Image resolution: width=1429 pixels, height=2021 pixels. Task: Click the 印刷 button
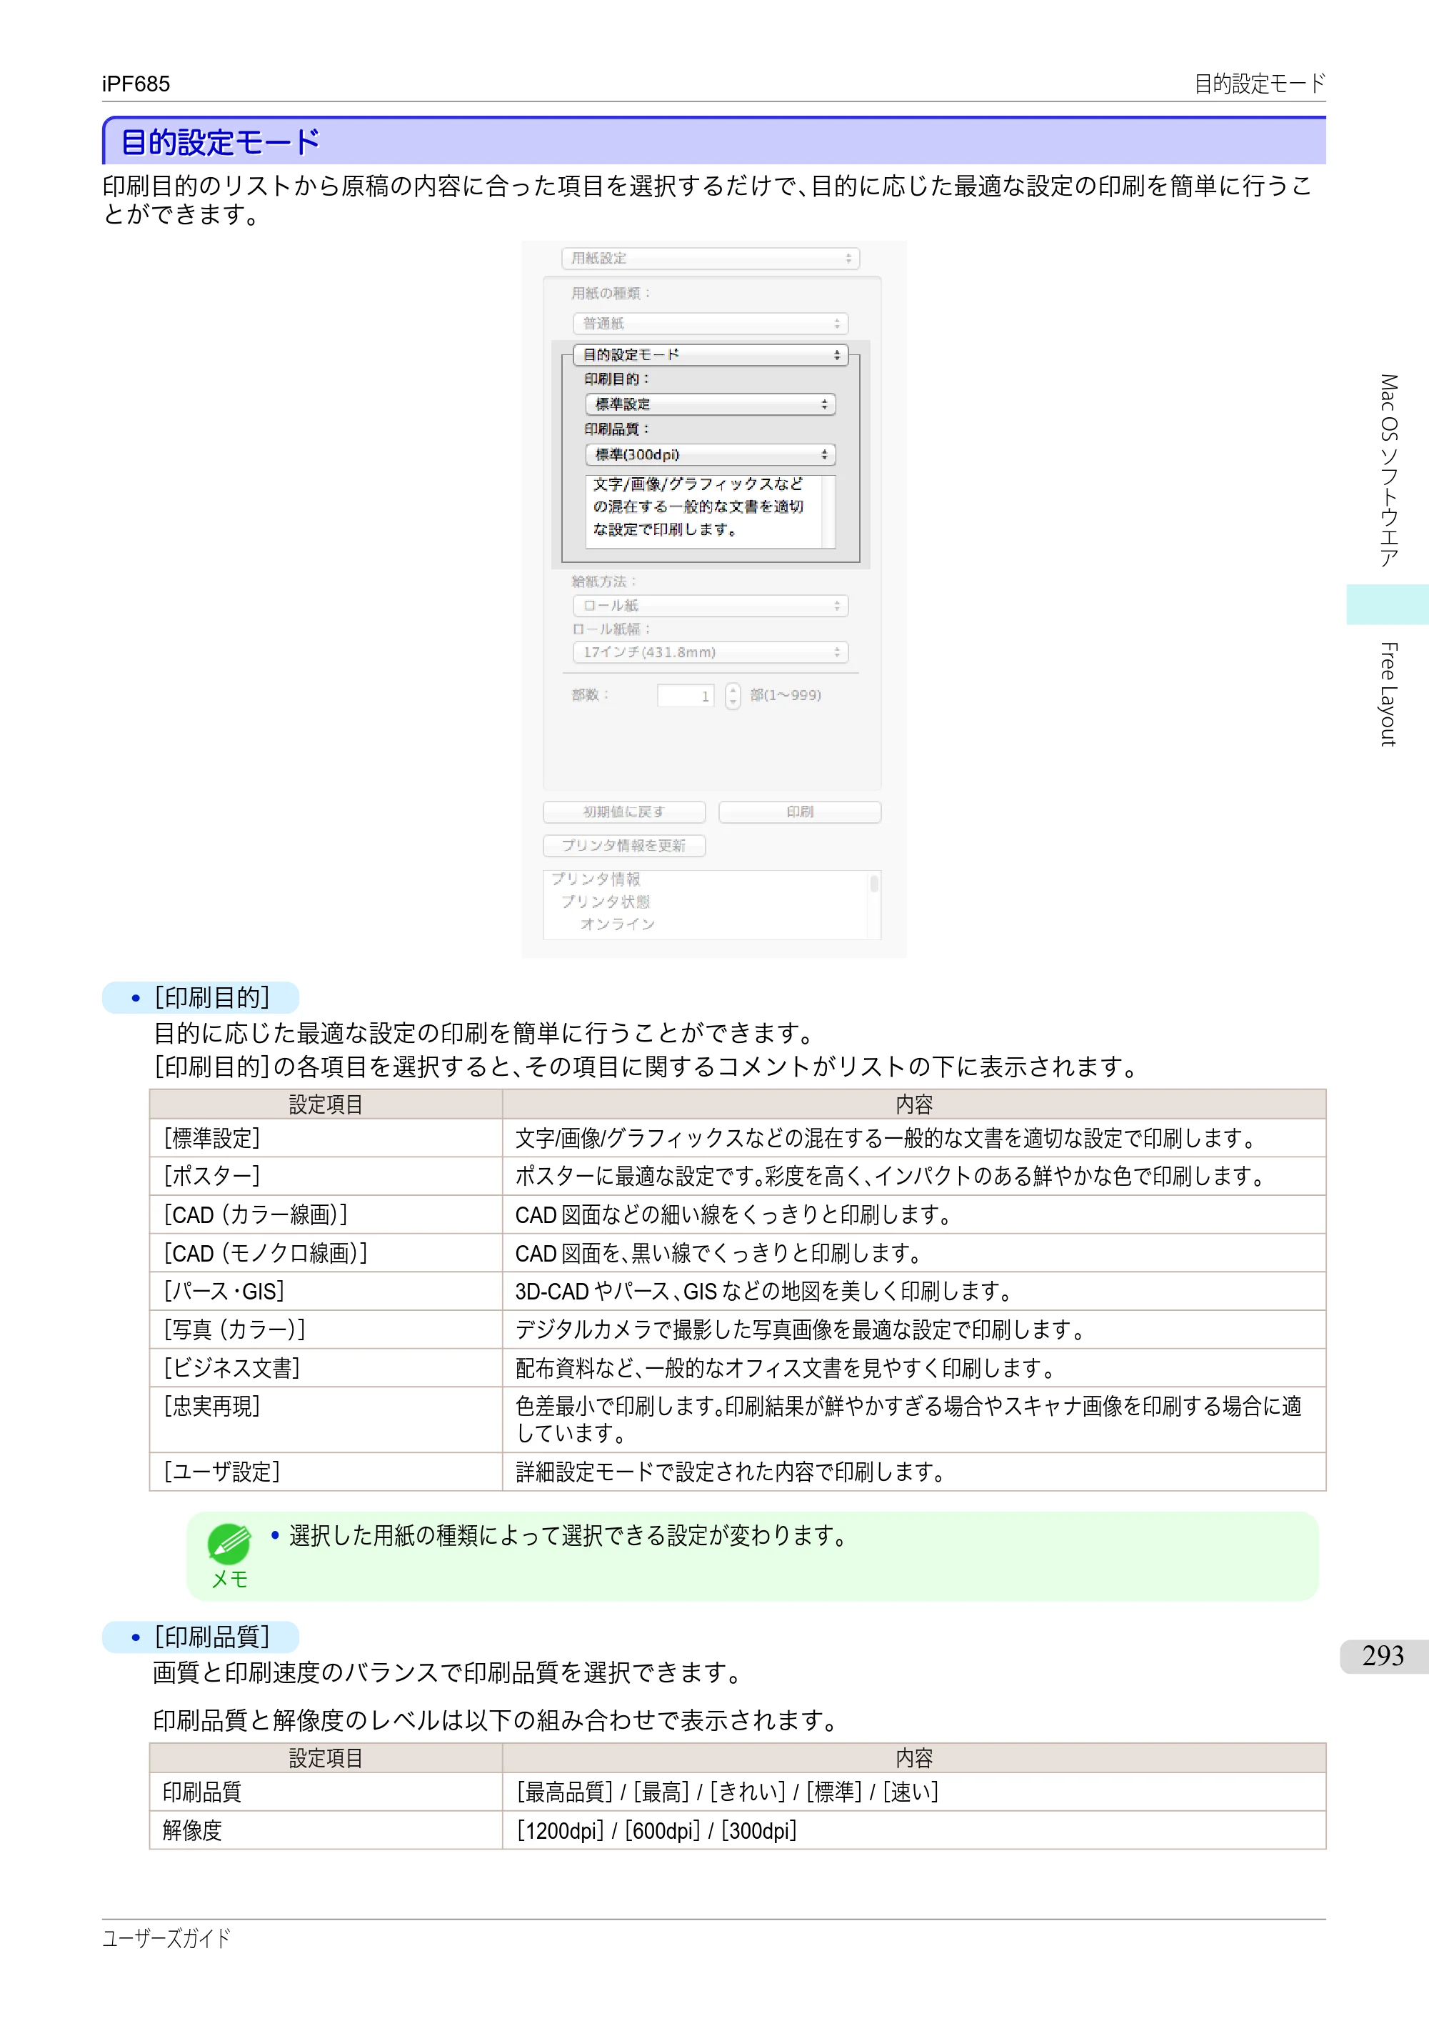pyautogui.click(x=800, y=812)
